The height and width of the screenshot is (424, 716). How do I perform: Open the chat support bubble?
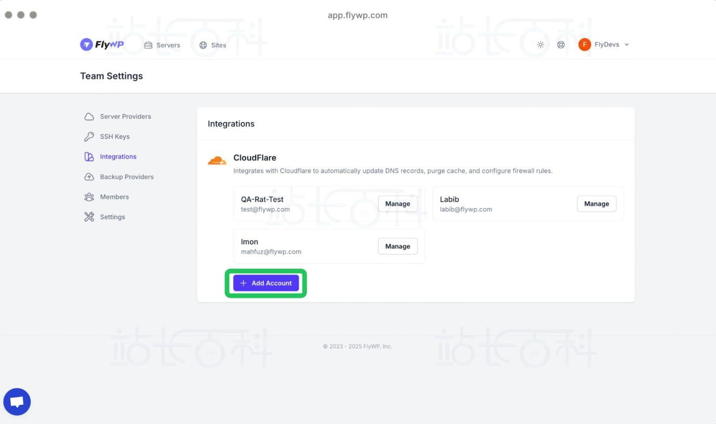[17, 402]
